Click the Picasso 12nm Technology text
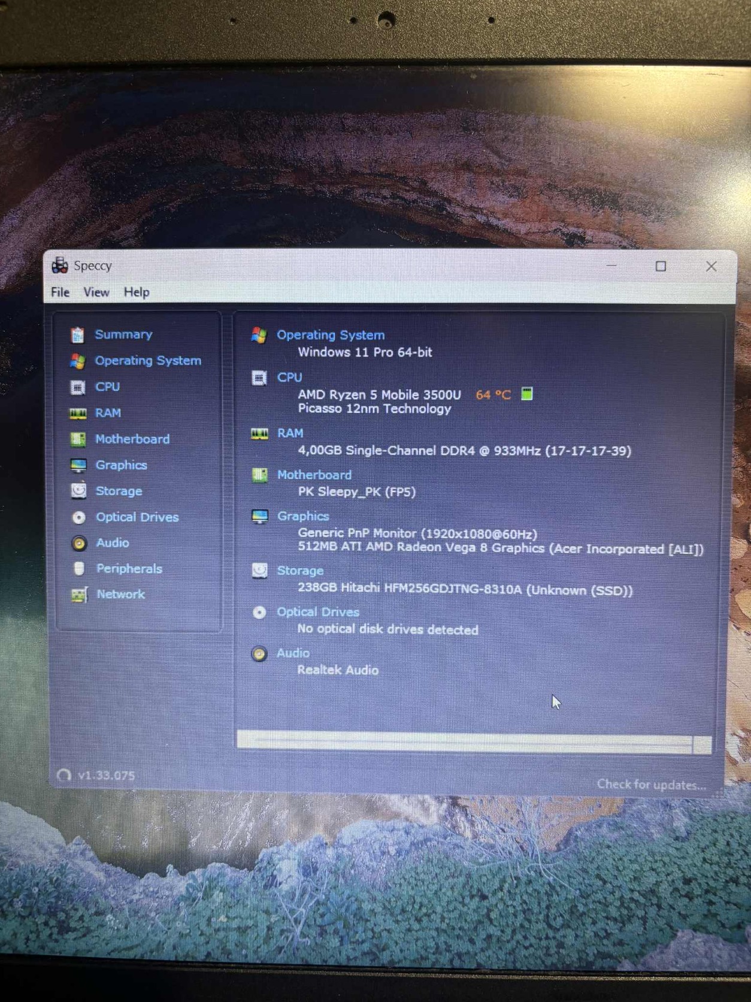Screen dimensions: 751x1002 pos(374,409)
